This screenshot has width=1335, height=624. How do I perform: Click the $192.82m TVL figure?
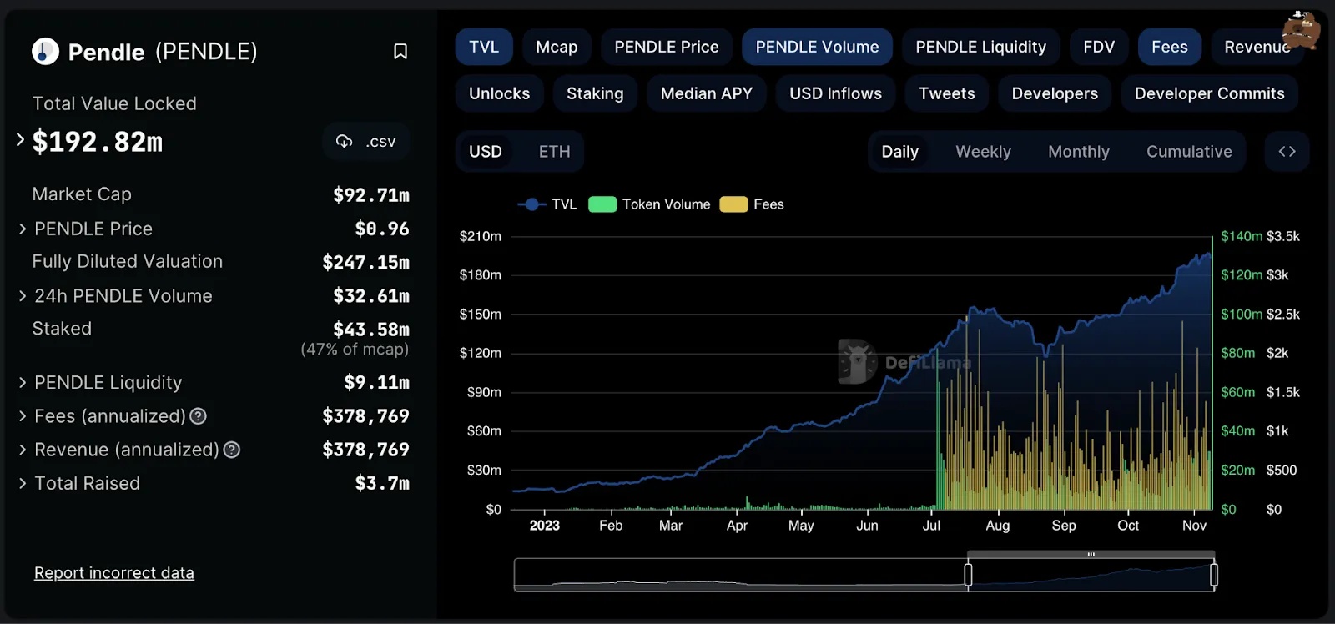[97, 142]
